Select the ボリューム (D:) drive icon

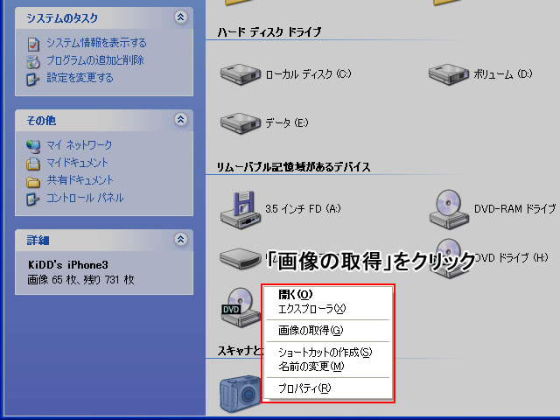click(x=449, y=74)
